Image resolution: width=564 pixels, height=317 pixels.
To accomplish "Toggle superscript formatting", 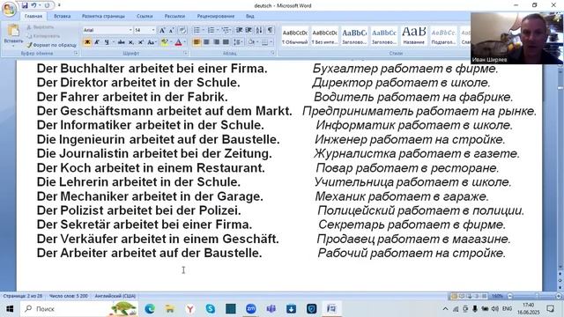I will click(141, 42).
